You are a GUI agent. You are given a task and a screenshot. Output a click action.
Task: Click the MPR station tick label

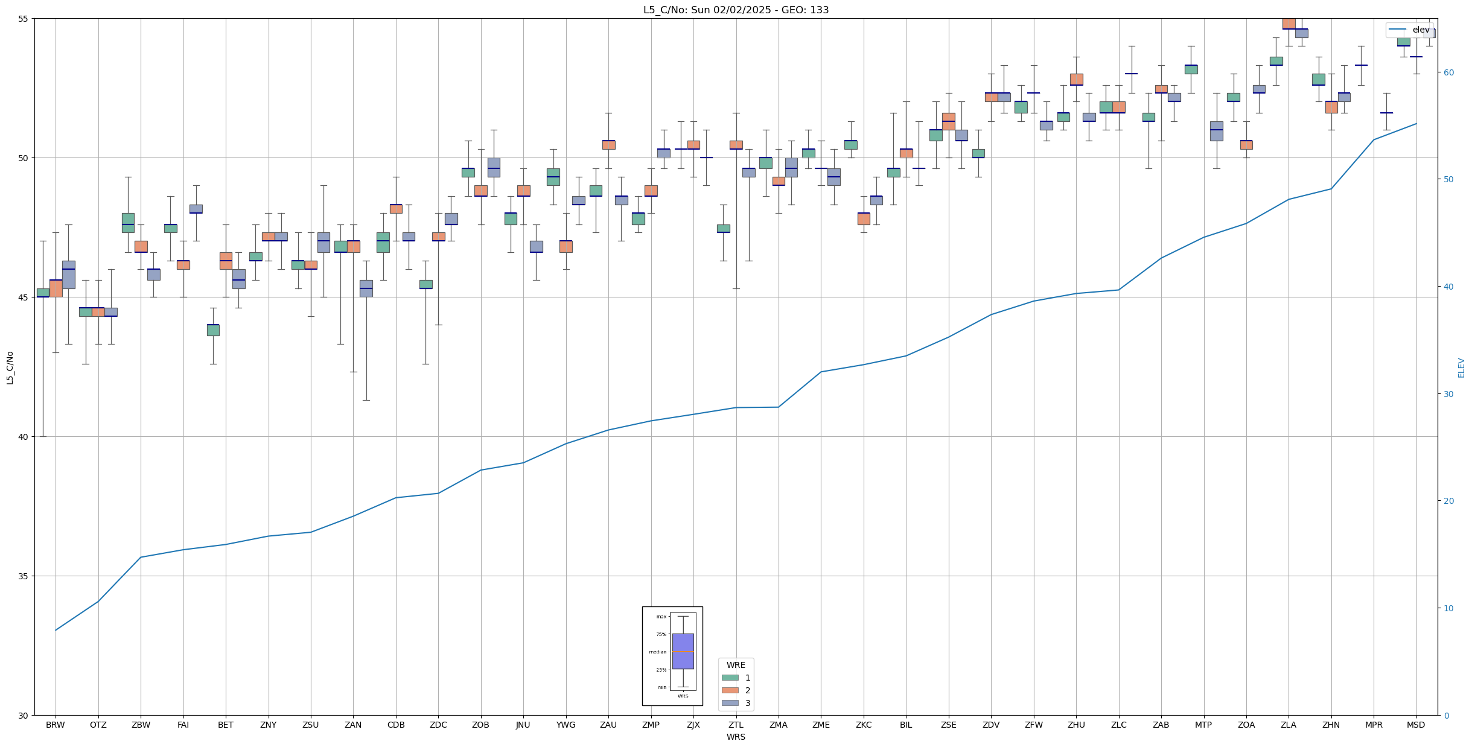point(1374,725)
